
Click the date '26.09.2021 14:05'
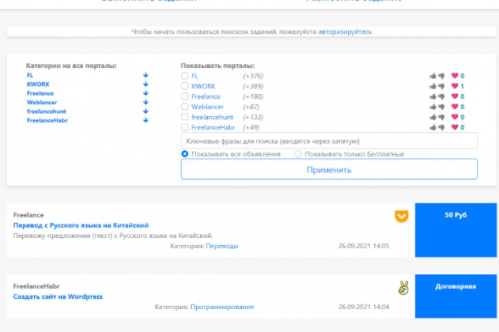pos(363,246)
